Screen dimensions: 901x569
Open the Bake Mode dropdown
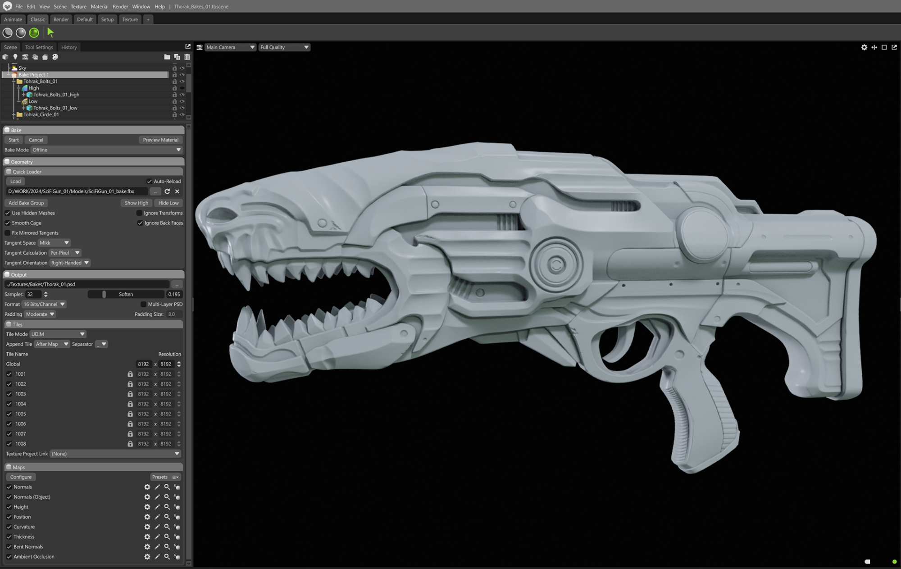(x=107, y=150)
